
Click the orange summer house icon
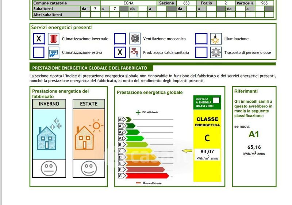84,138
